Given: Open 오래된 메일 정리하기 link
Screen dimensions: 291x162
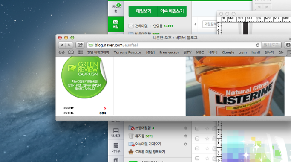Looking at the screenshot, I should pos(150,152).
